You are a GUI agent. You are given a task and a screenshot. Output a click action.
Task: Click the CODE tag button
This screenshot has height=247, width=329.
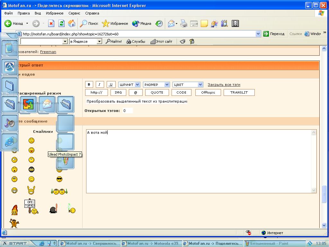(x=182, y=92)
